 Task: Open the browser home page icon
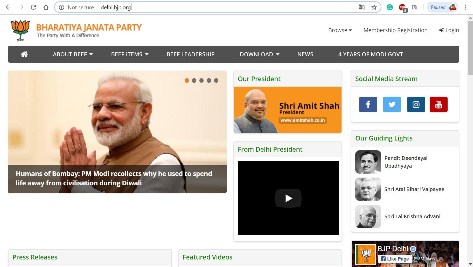coord(46,7)
